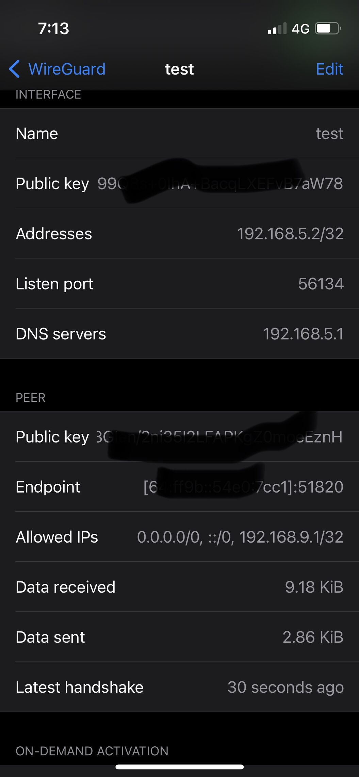Viewport: 359px width, 777px height.
Task: Tap the Addresses value 192.168.5.2/32
Action: (x=290, y=234)
